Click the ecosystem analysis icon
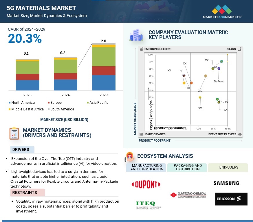253x222 pixels. (130, 157)
